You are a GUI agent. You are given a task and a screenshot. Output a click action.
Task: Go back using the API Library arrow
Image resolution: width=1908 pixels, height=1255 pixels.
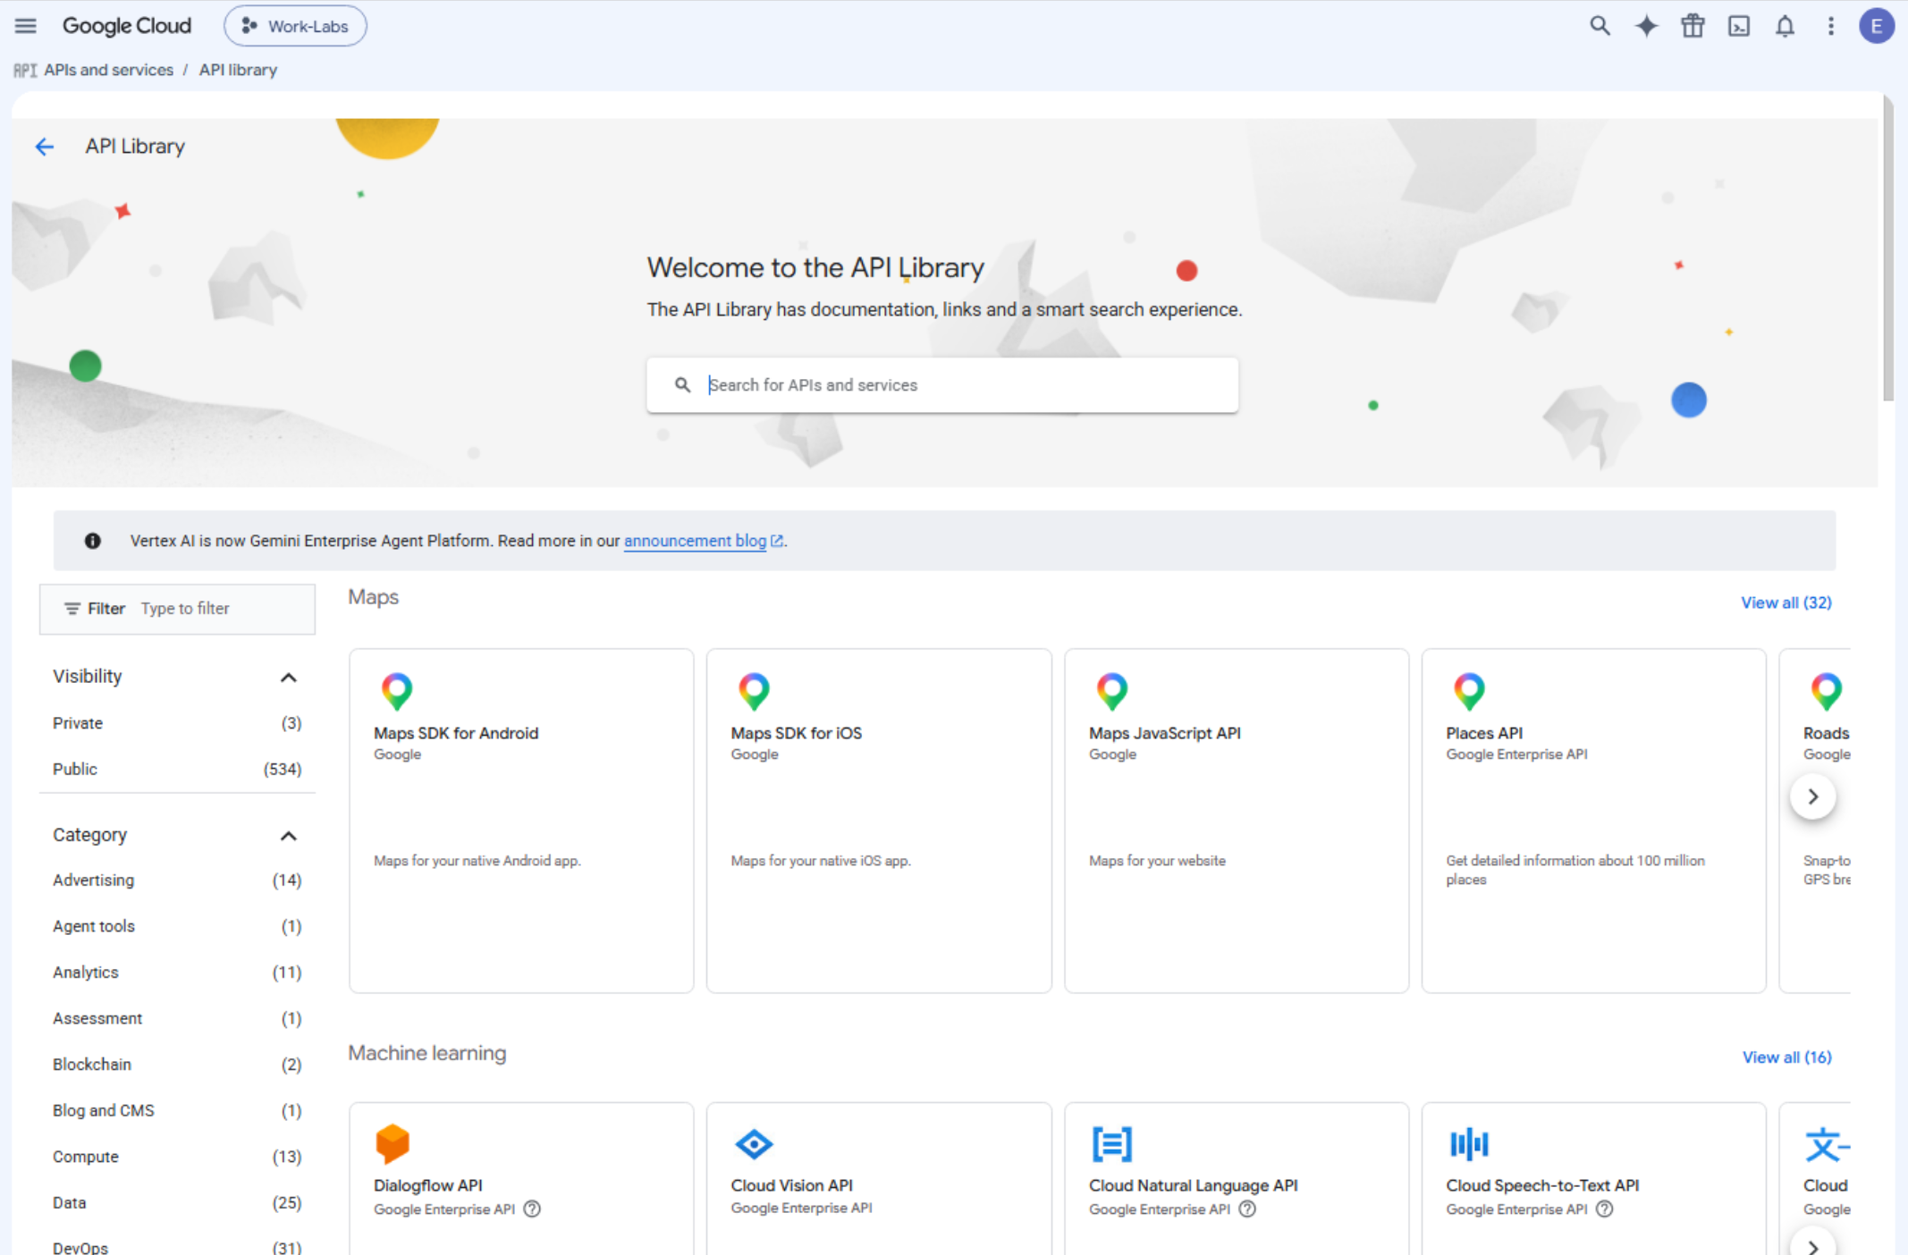click(x=45, y=147)
